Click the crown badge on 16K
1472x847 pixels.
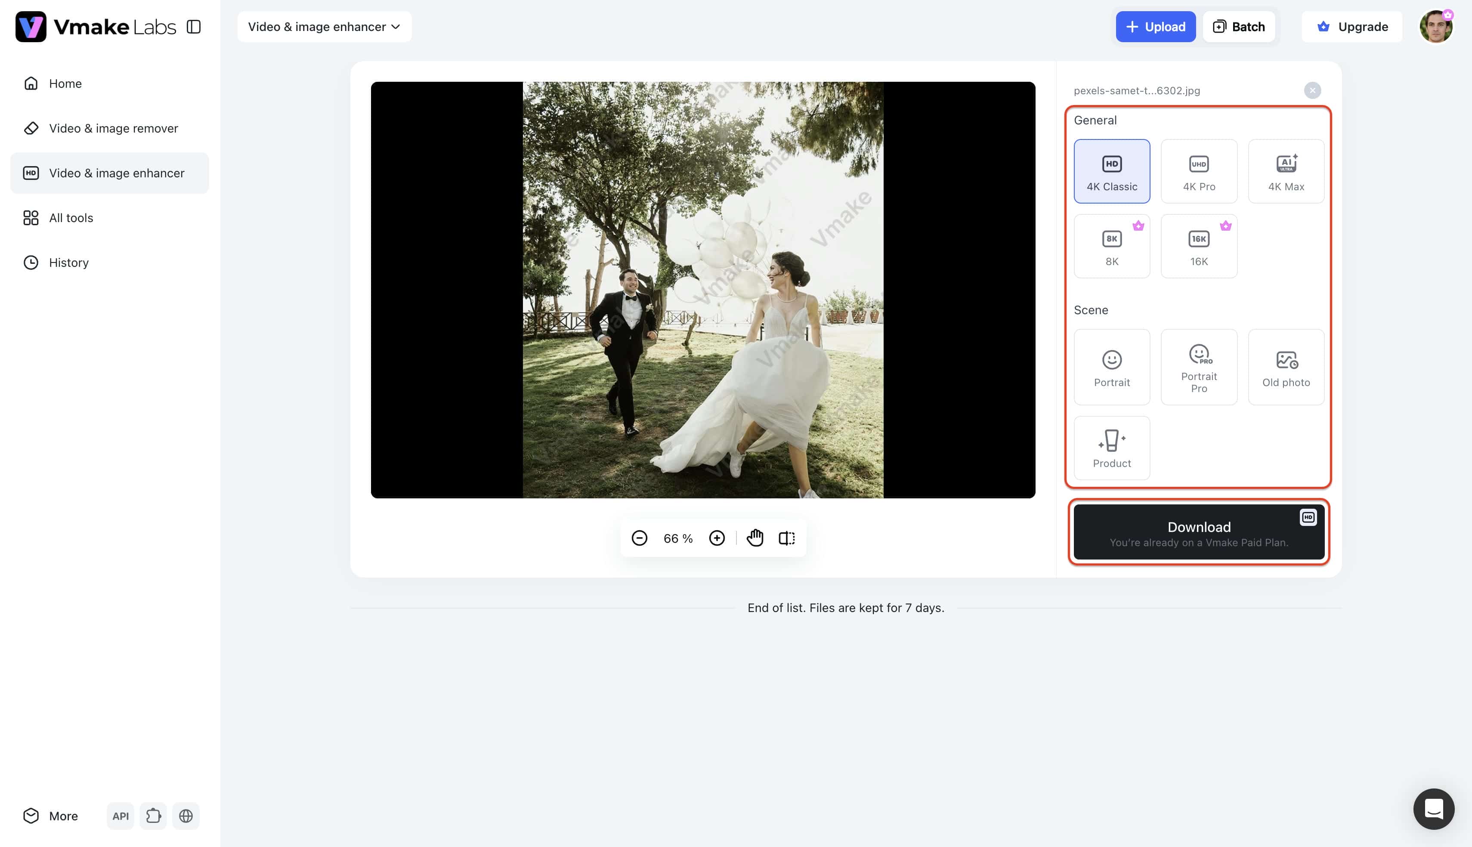pyautogui.click(x=1225, y=226)
